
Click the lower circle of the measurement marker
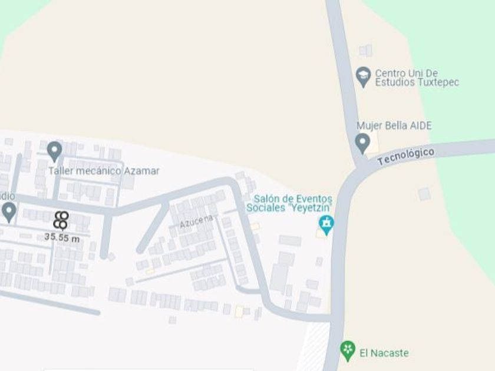coord(60,224)
